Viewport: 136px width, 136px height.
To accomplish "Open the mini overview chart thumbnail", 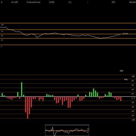I will pyautogui.click(x=67, y=130).
